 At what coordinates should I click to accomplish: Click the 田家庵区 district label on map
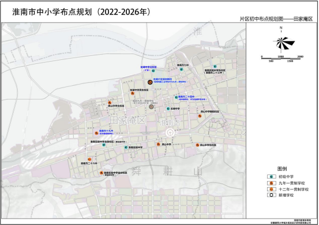tap(127, 120)
